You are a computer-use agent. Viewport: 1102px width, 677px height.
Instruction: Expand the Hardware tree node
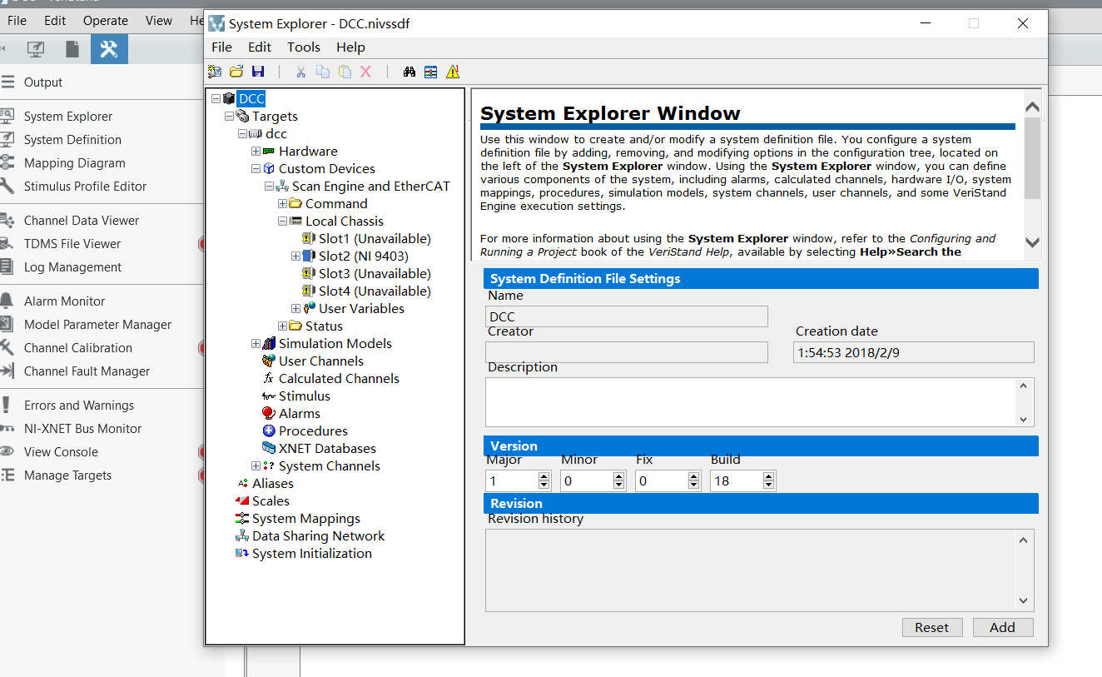[x=256, y=151]
